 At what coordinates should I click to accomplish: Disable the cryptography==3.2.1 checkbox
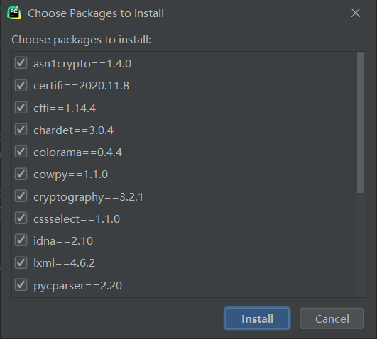(x=21, y=196)
